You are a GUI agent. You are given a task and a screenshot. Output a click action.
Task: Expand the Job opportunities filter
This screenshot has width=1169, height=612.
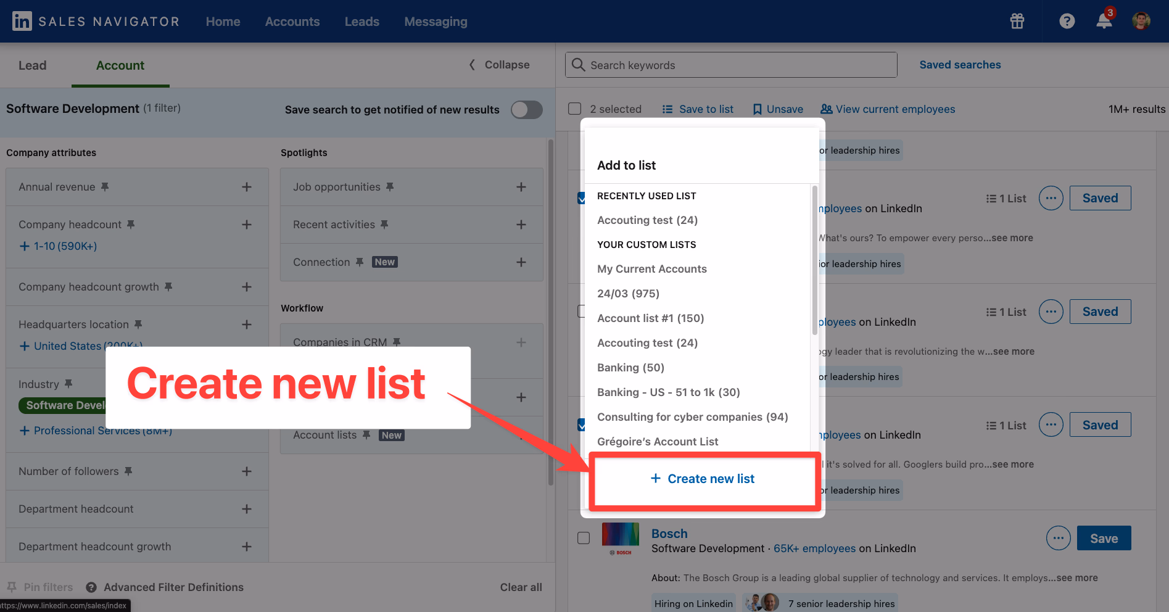tap(521, 187)
